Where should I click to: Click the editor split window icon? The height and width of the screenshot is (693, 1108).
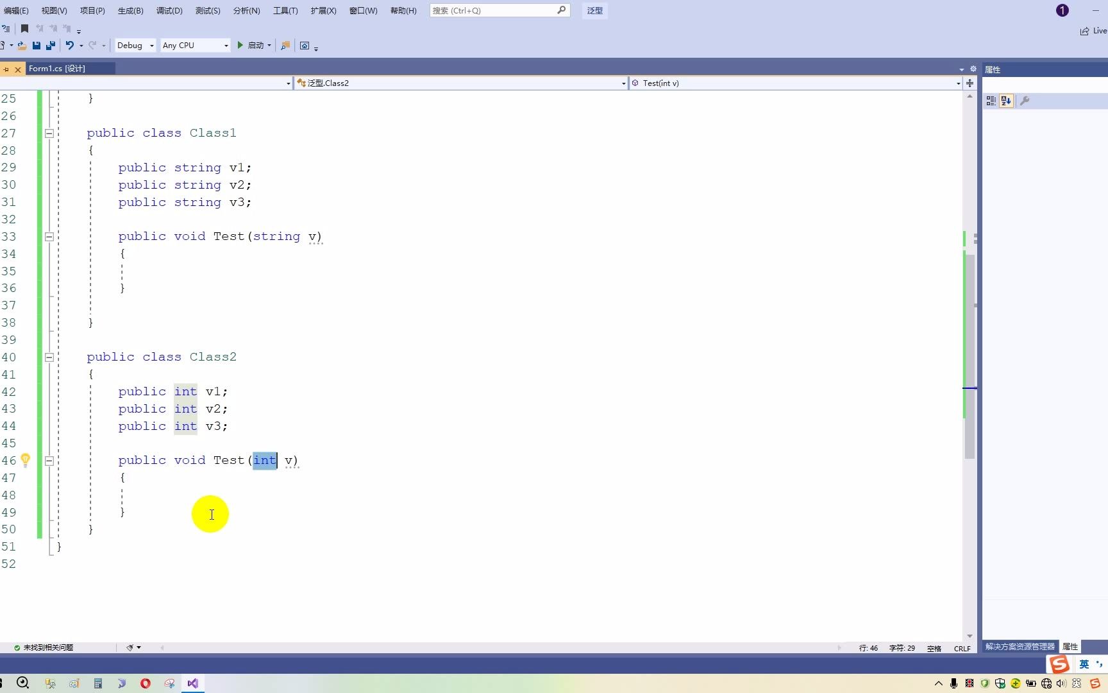click(970, 83)
